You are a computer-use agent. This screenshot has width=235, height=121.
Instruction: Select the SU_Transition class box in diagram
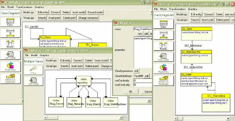tap(216, 103)
